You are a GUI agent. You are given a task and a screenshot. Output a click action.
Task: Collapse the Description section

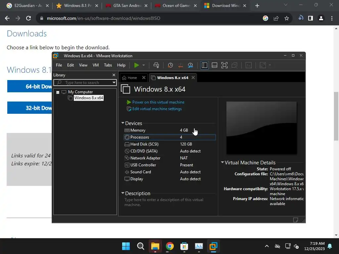tap(123, 193)
